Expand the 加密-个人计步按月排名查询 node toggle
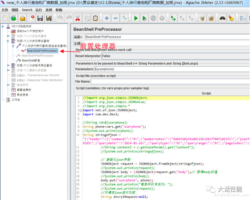The width and height of the screenshot is (250, 200). (x=8, y=65)
